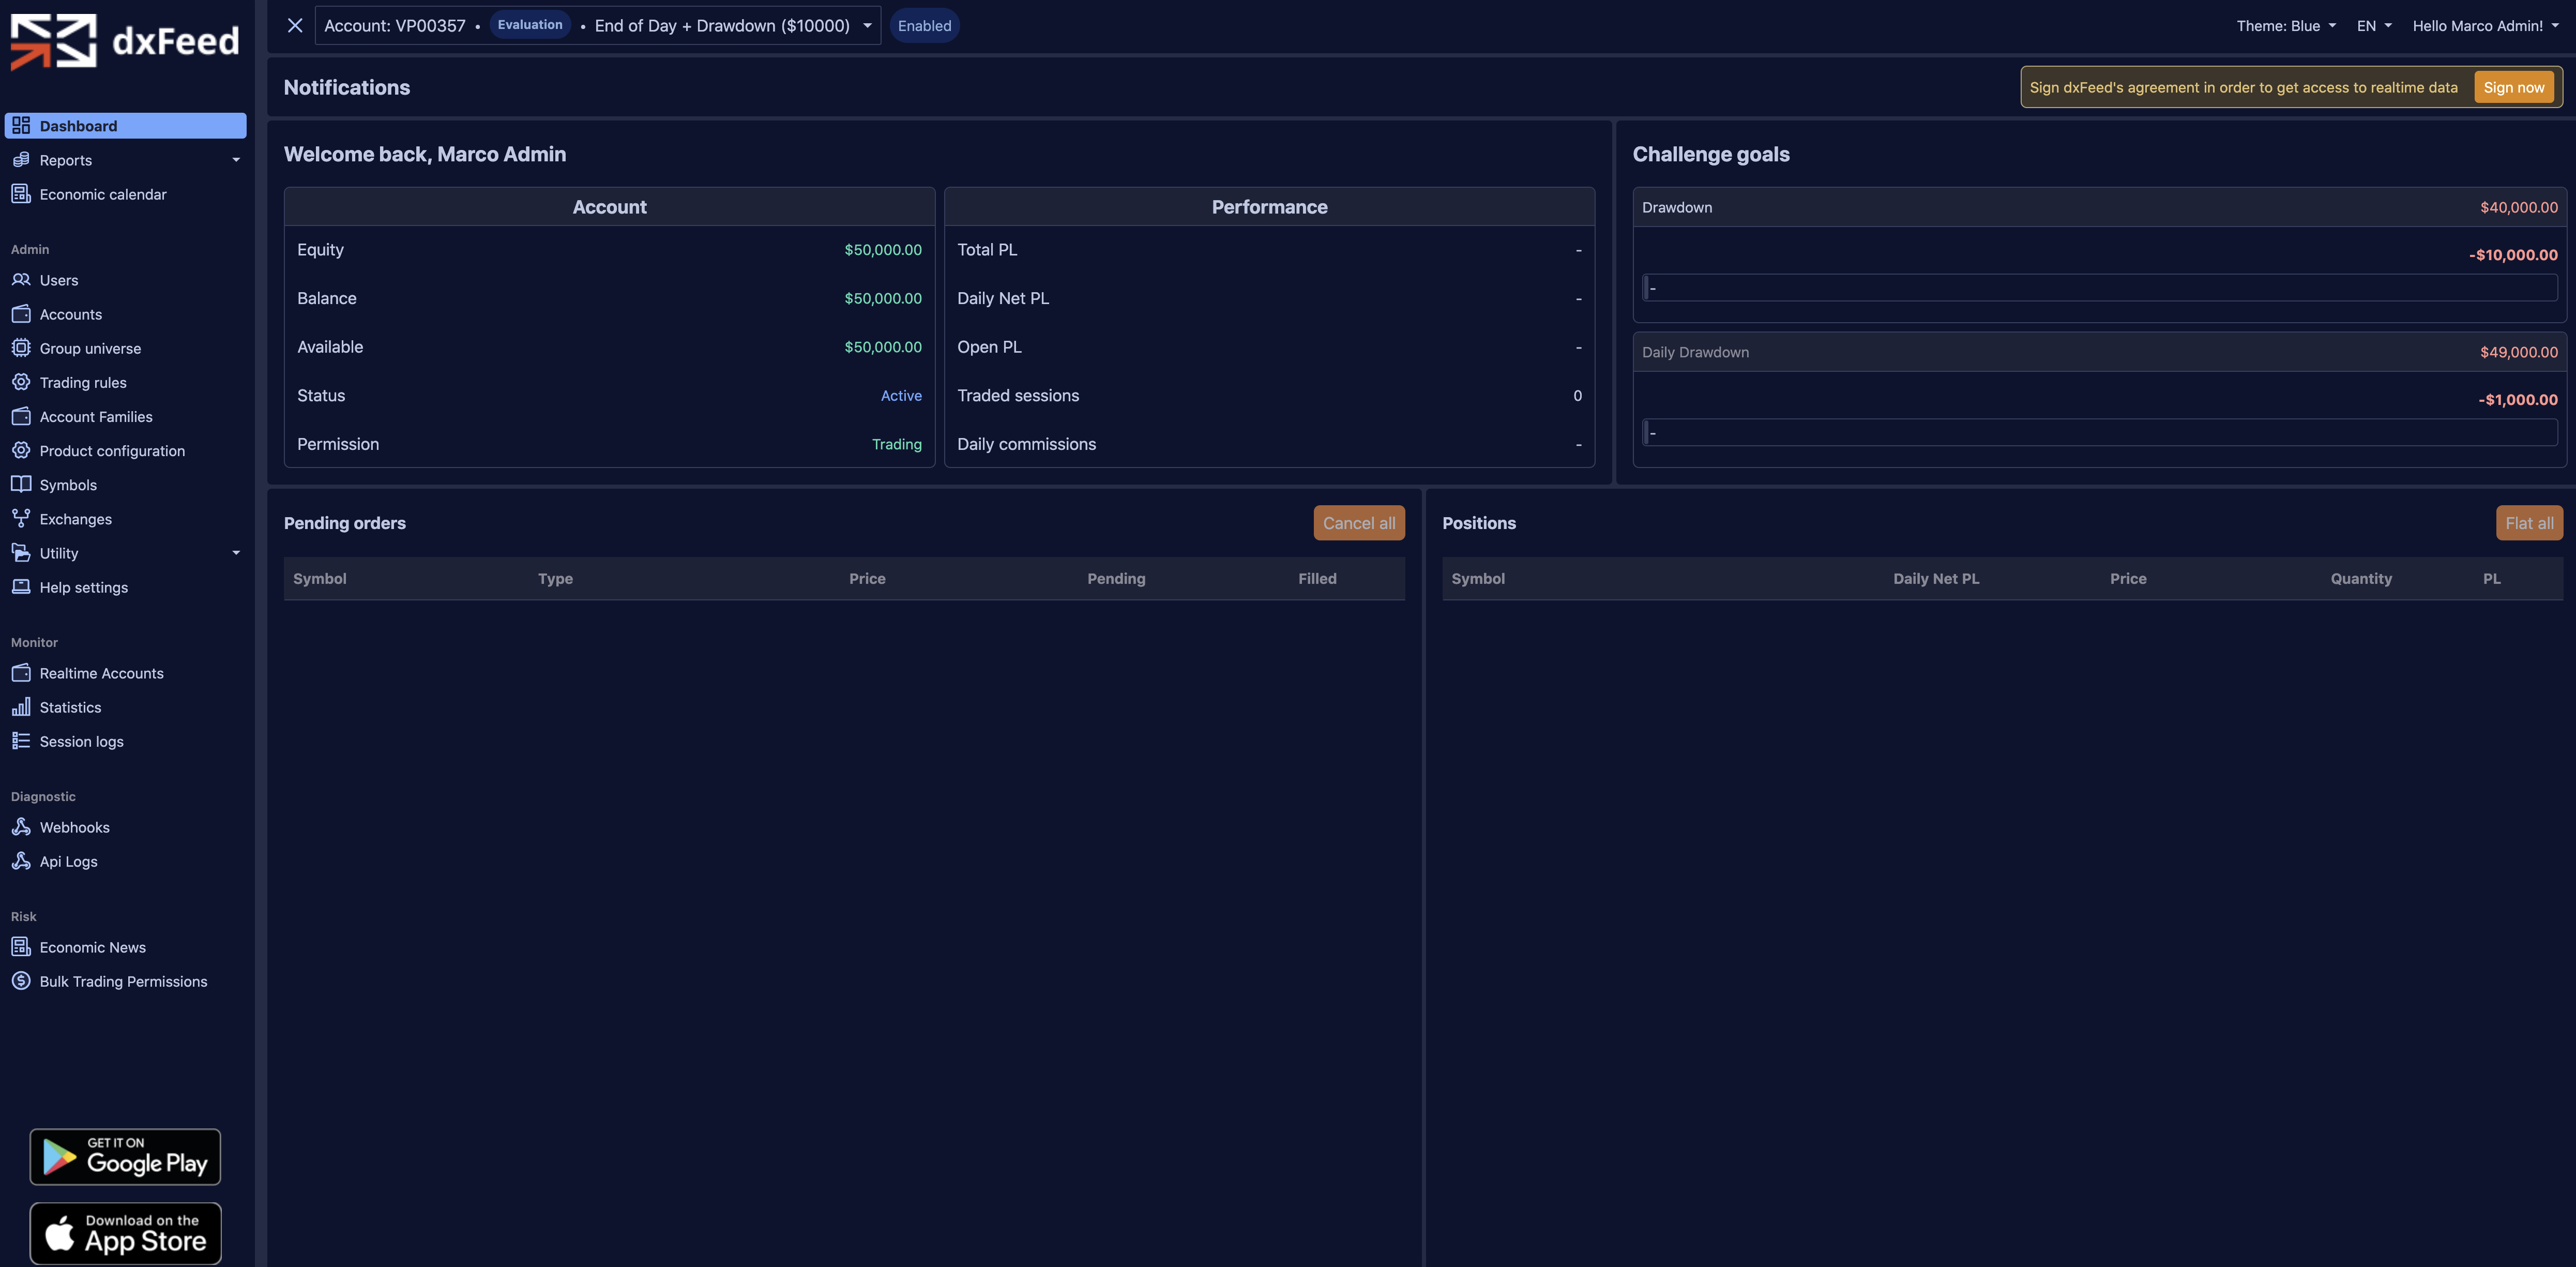Open the EN language dropdown
Image resolution: width=2576 pixels, height=1267 pixels.
2373,26
